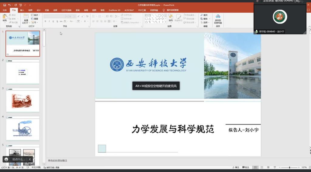Screen dimensions: 311x172
Task: Insert a new slide with 新建幻灯片
Action: pyautogui.click(x=26, y=18)
